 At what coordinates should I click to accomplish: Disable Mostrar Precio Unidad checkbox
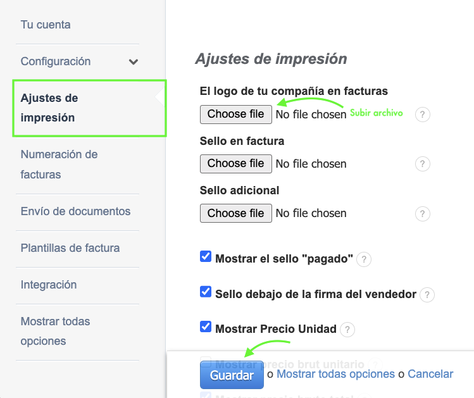pos(206,327)
